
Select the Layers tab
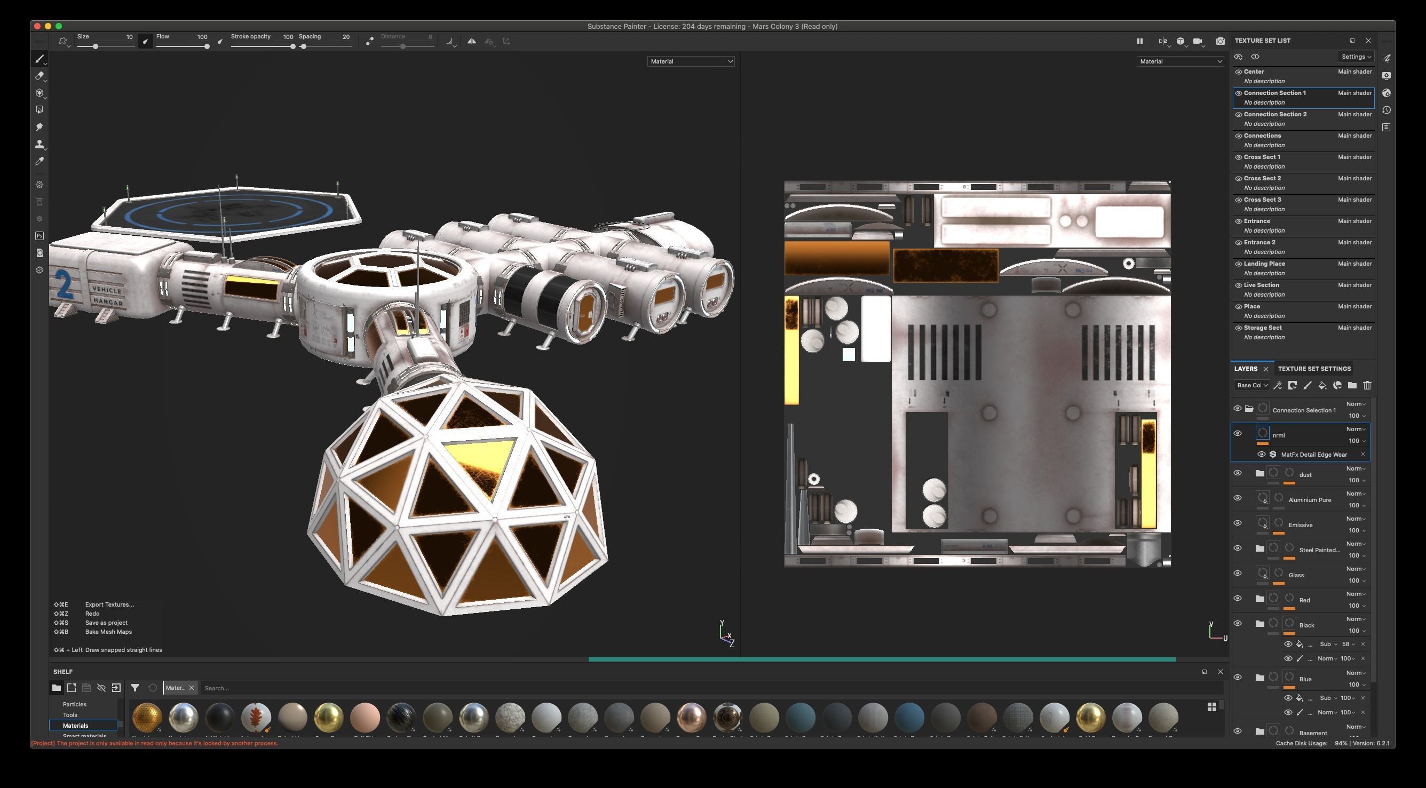click(1246, 369)
